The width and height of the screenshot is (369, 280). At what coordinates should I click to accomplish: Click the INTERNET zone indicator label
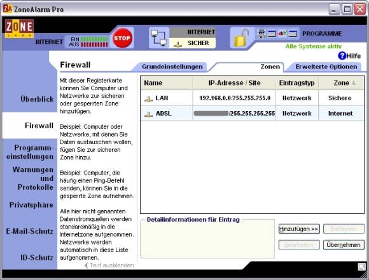click(x=193, y=32)
